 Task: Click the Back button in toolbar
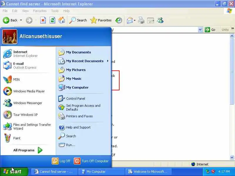click(10, 20)
